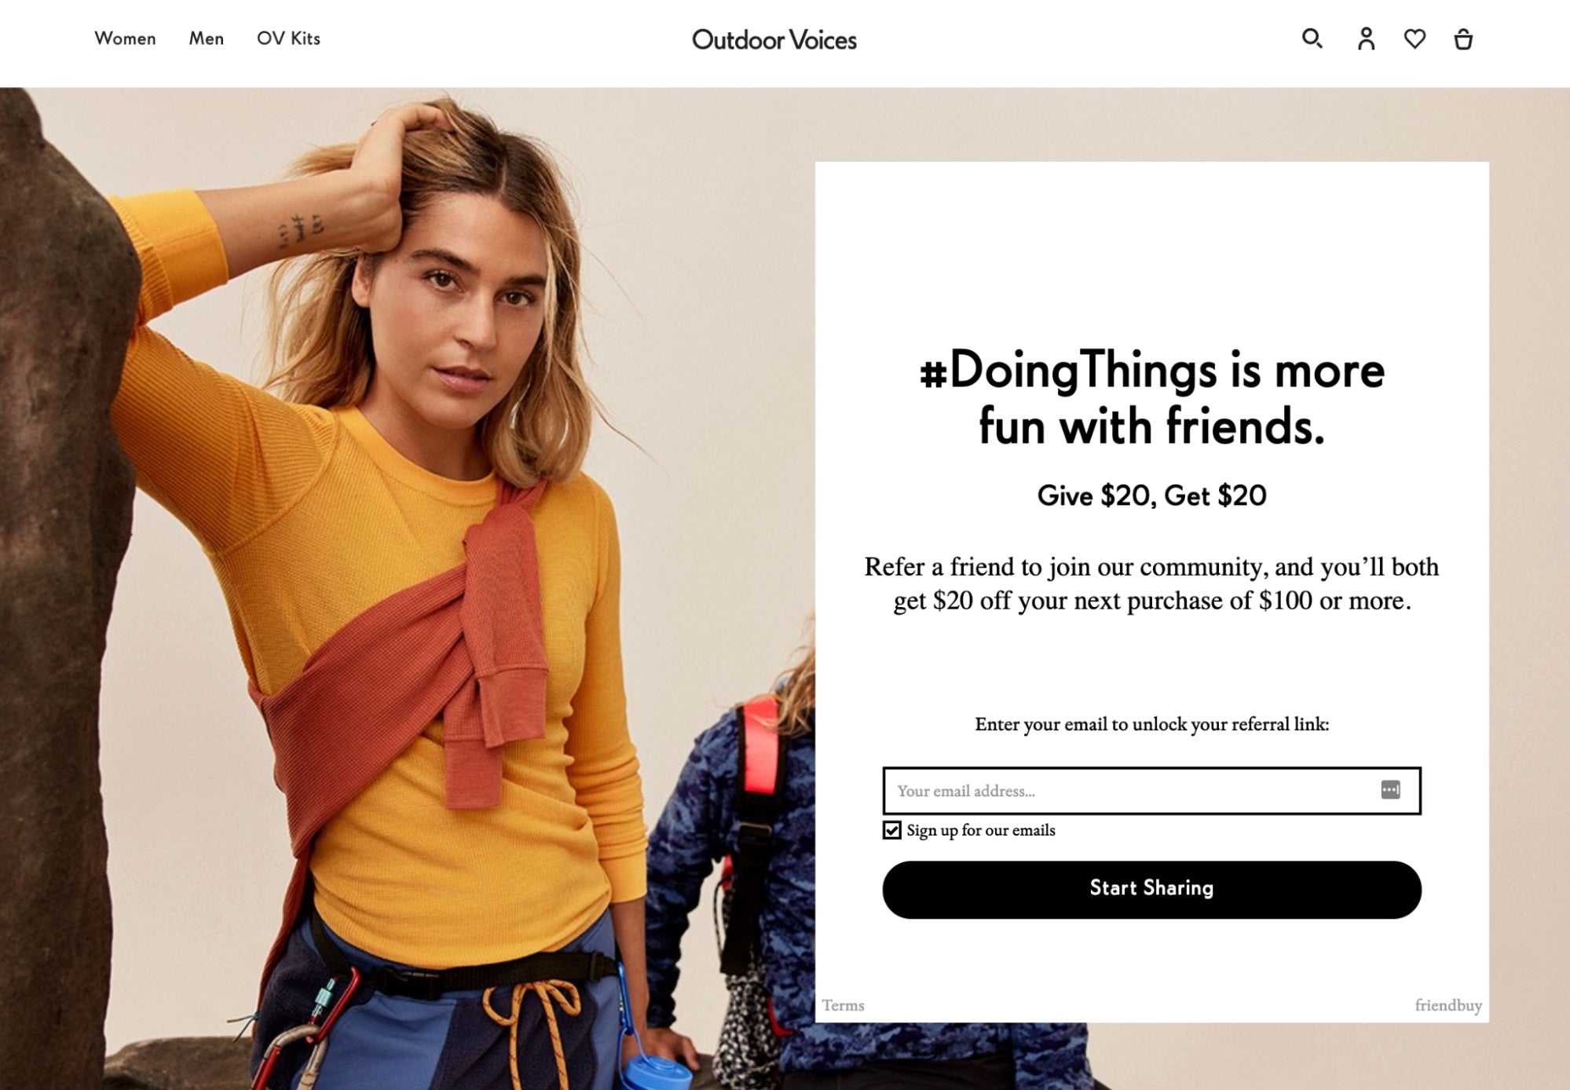Open the Terms link
Viewport: 1570px width, 1090px height.
click(x=843, y=1005)
